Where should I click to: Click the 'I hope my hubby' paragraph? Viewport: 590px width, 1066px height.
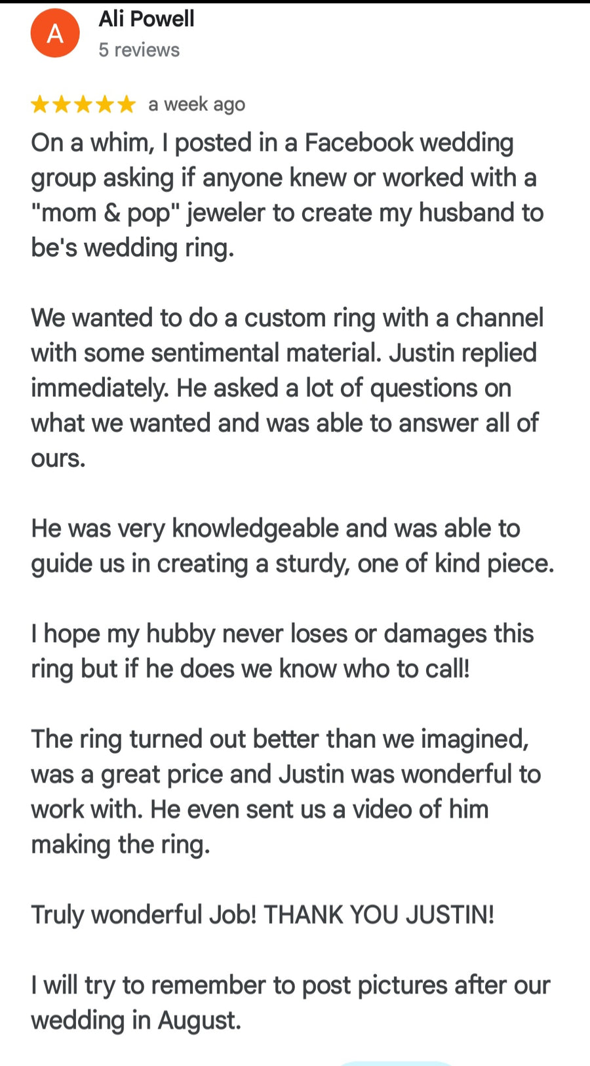click(282, 651)
